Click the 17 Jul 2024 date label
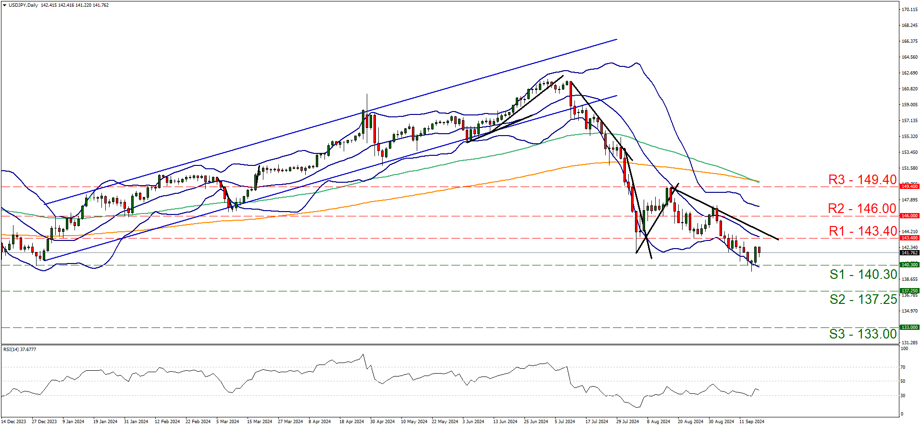This screenshot has width=921, height=427. pyautogui.click(x=597, y=422)
